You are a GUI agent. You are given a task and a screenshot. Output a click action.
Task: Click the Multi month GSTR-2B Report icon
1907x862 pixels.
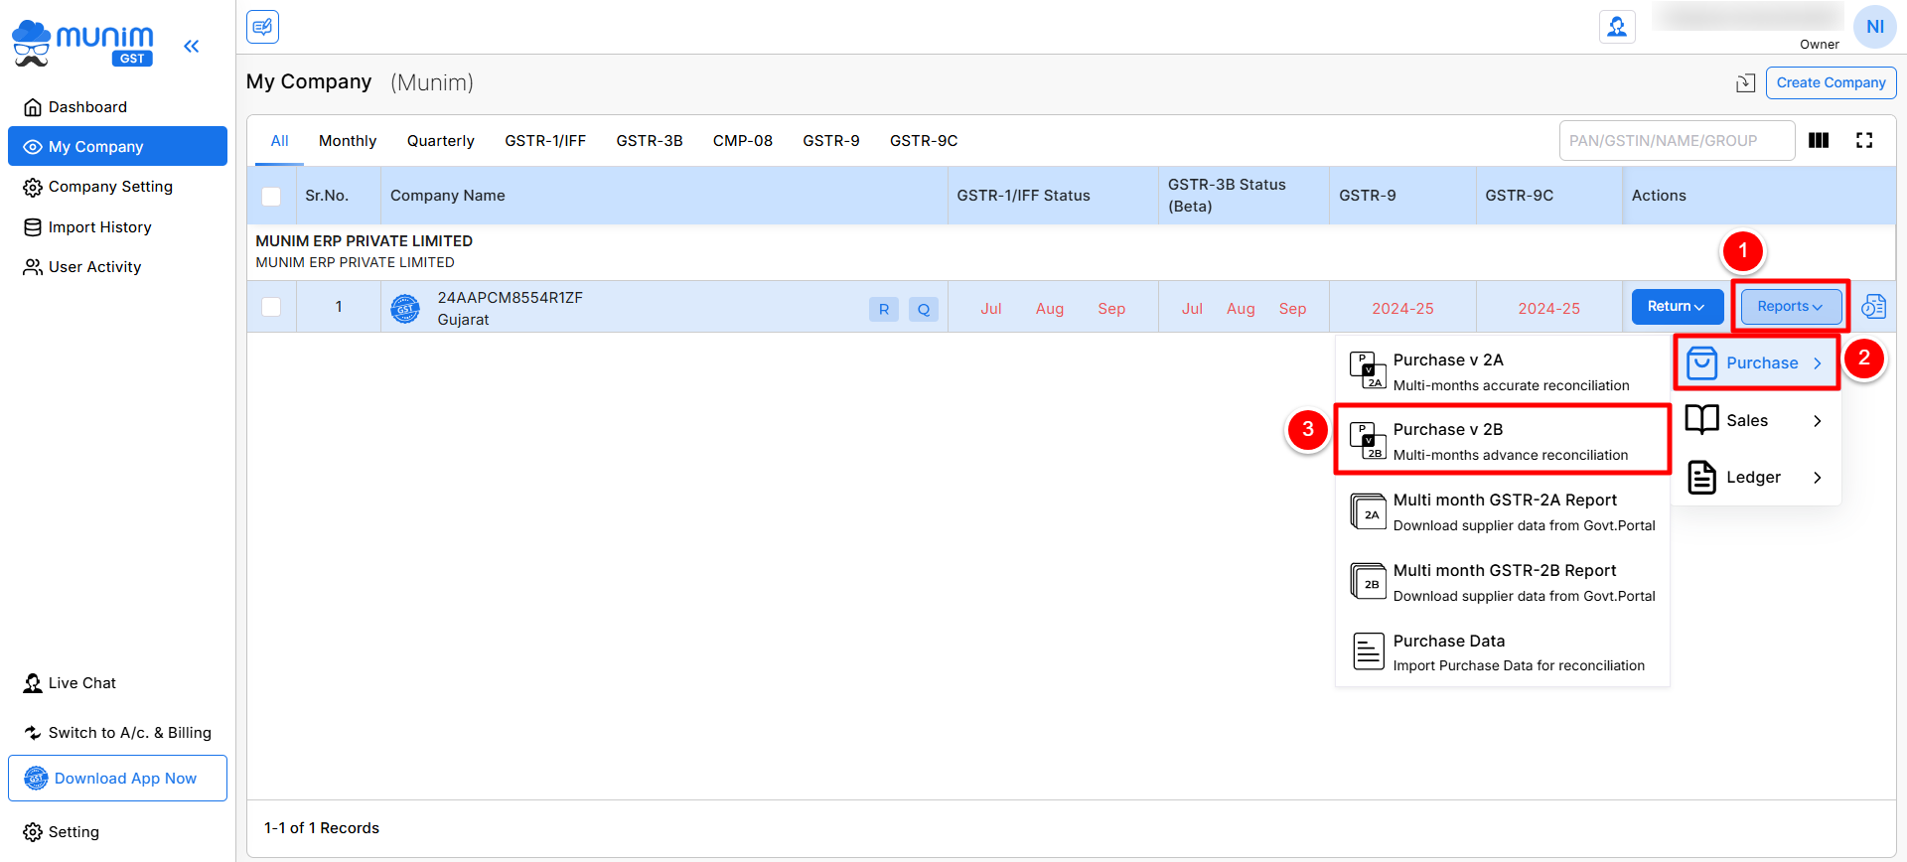click(x=1368, y=581)
